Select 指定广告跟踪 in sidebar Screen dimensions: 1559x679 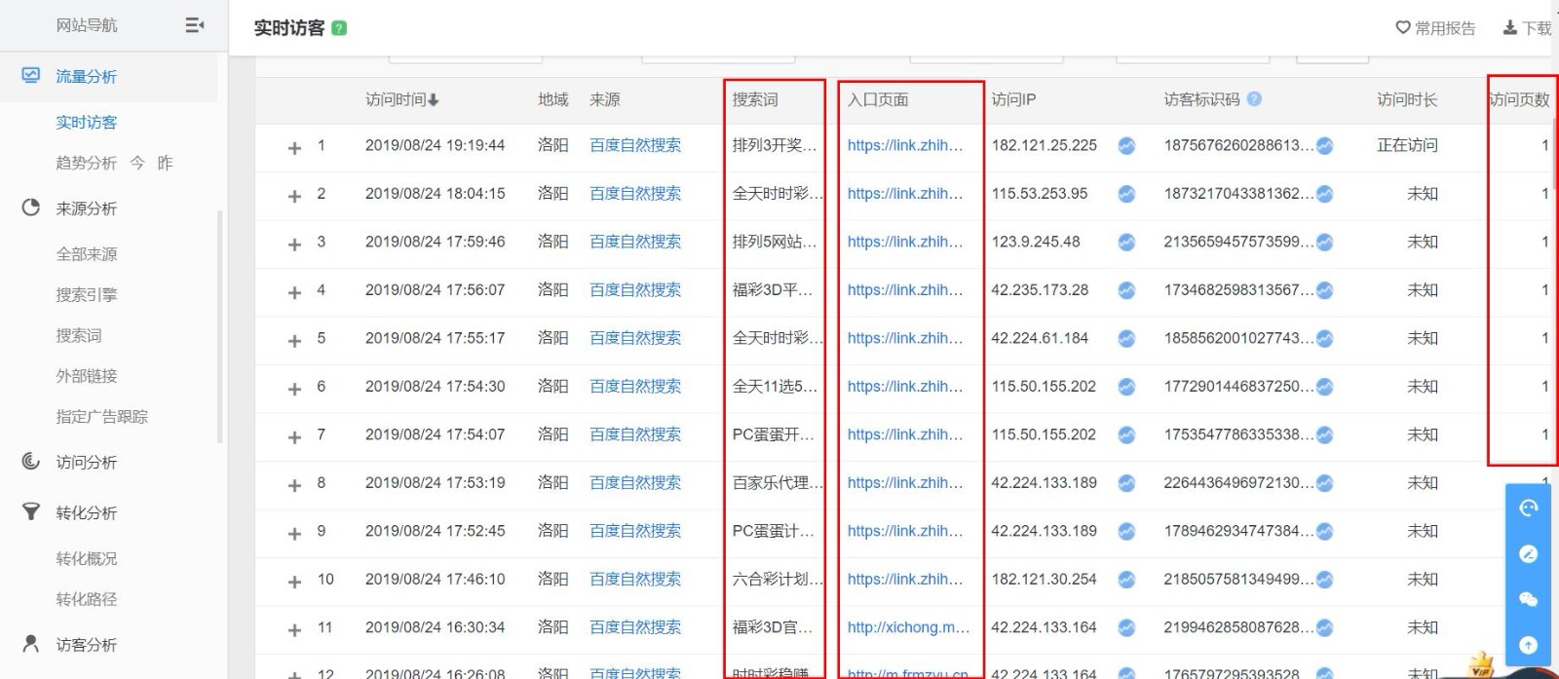tap(102, 416)
